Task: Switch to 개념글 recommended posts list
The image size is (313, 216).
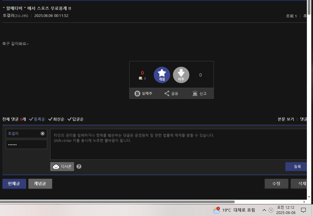Action: [40, 184]
